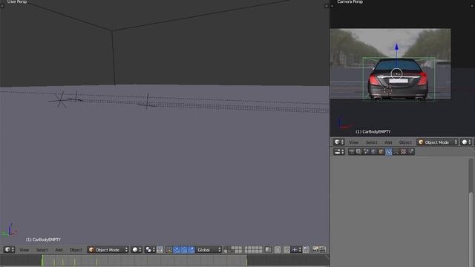Expand properties region plus at left viewport right corner

327,6
